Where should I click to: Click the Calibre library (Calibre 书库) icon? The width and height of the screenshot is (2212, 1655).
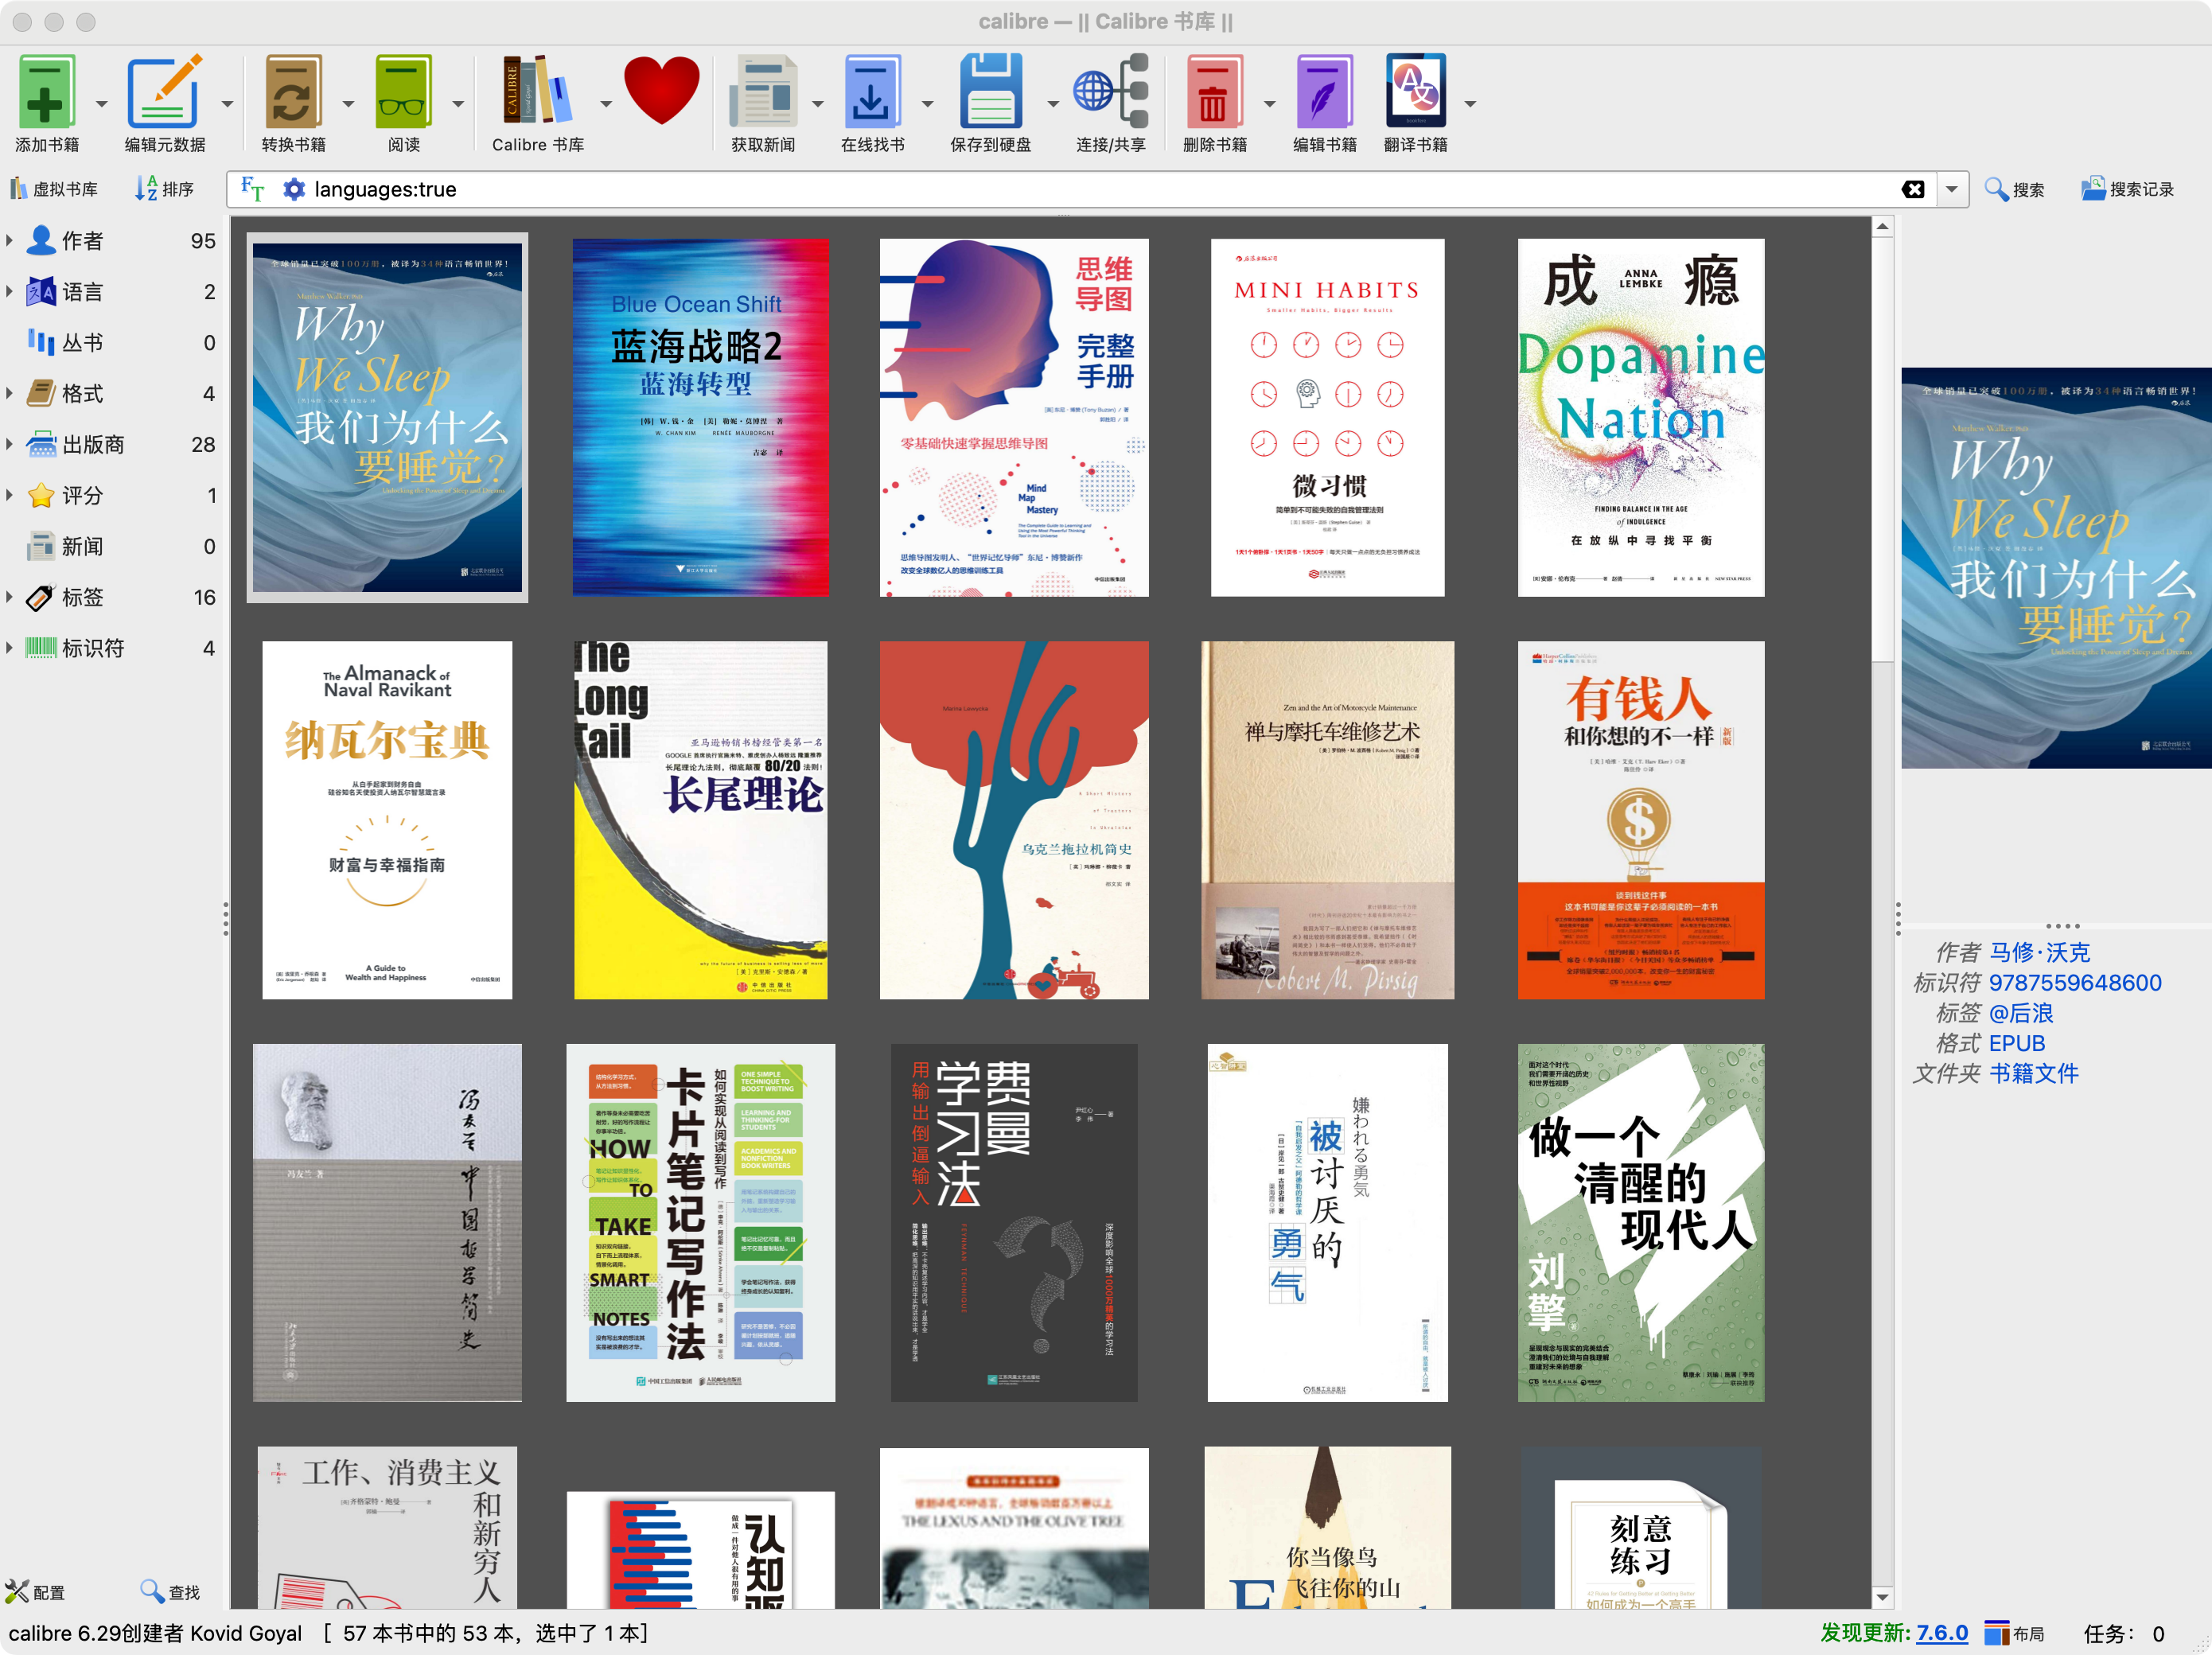coord(536,92)
